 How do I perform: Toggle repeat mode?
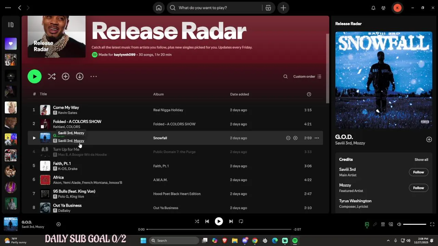[241, 221]
